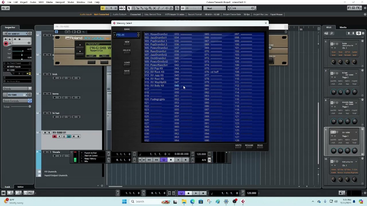Open toolbar setup gear at top right
Image resolution: width=367 pixels, height=206 pixels.
click(x=365, y=8)
